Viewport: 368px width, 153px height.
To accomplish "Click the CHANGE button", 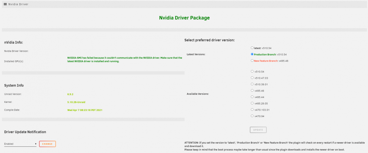I will [47, 144].
